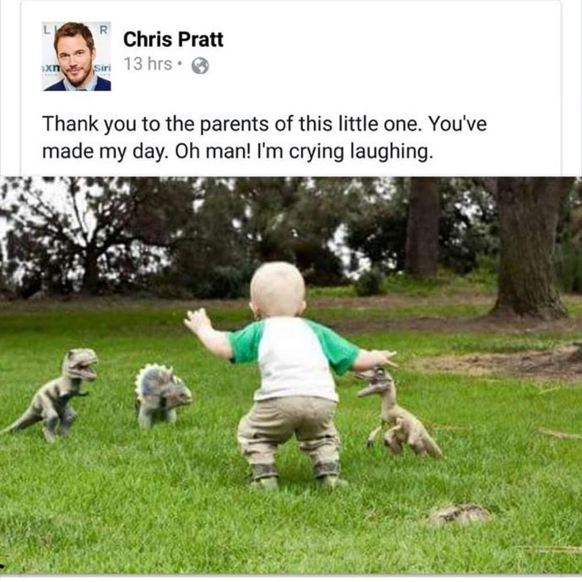Click the triceratops toy in the grass
The height and width of the screenshot is (582, 582).
pos(163,396)
